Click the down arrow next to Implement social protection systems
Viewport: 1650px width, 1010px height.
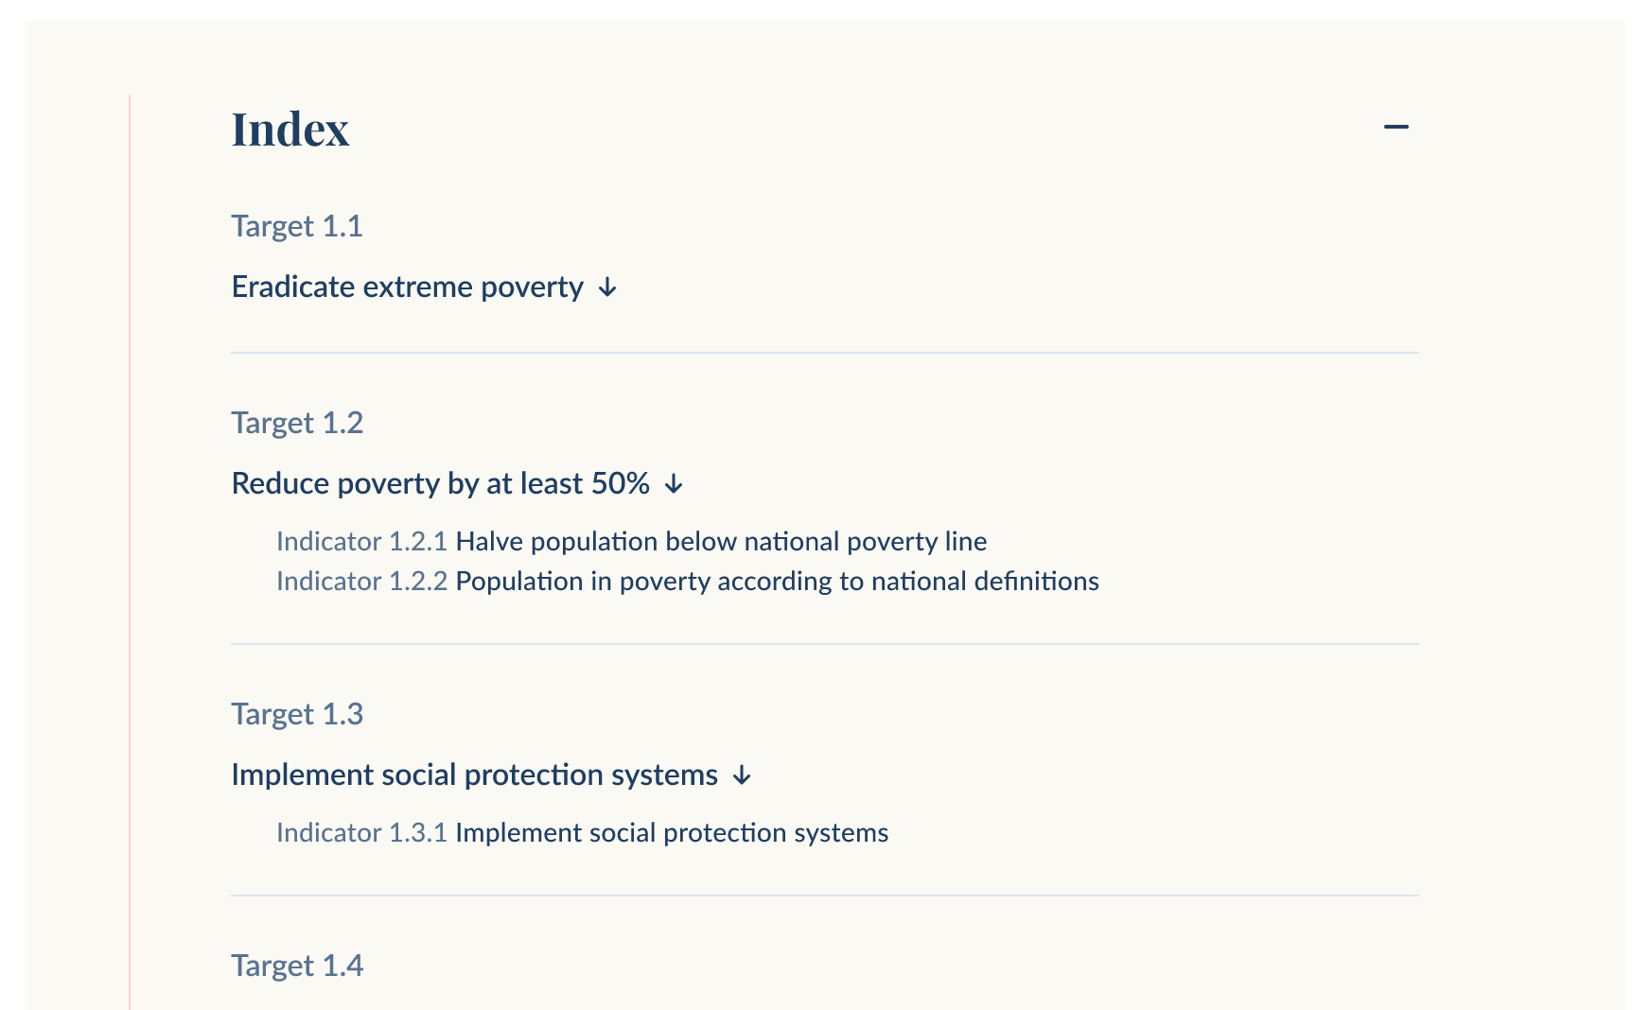(742, 776)
